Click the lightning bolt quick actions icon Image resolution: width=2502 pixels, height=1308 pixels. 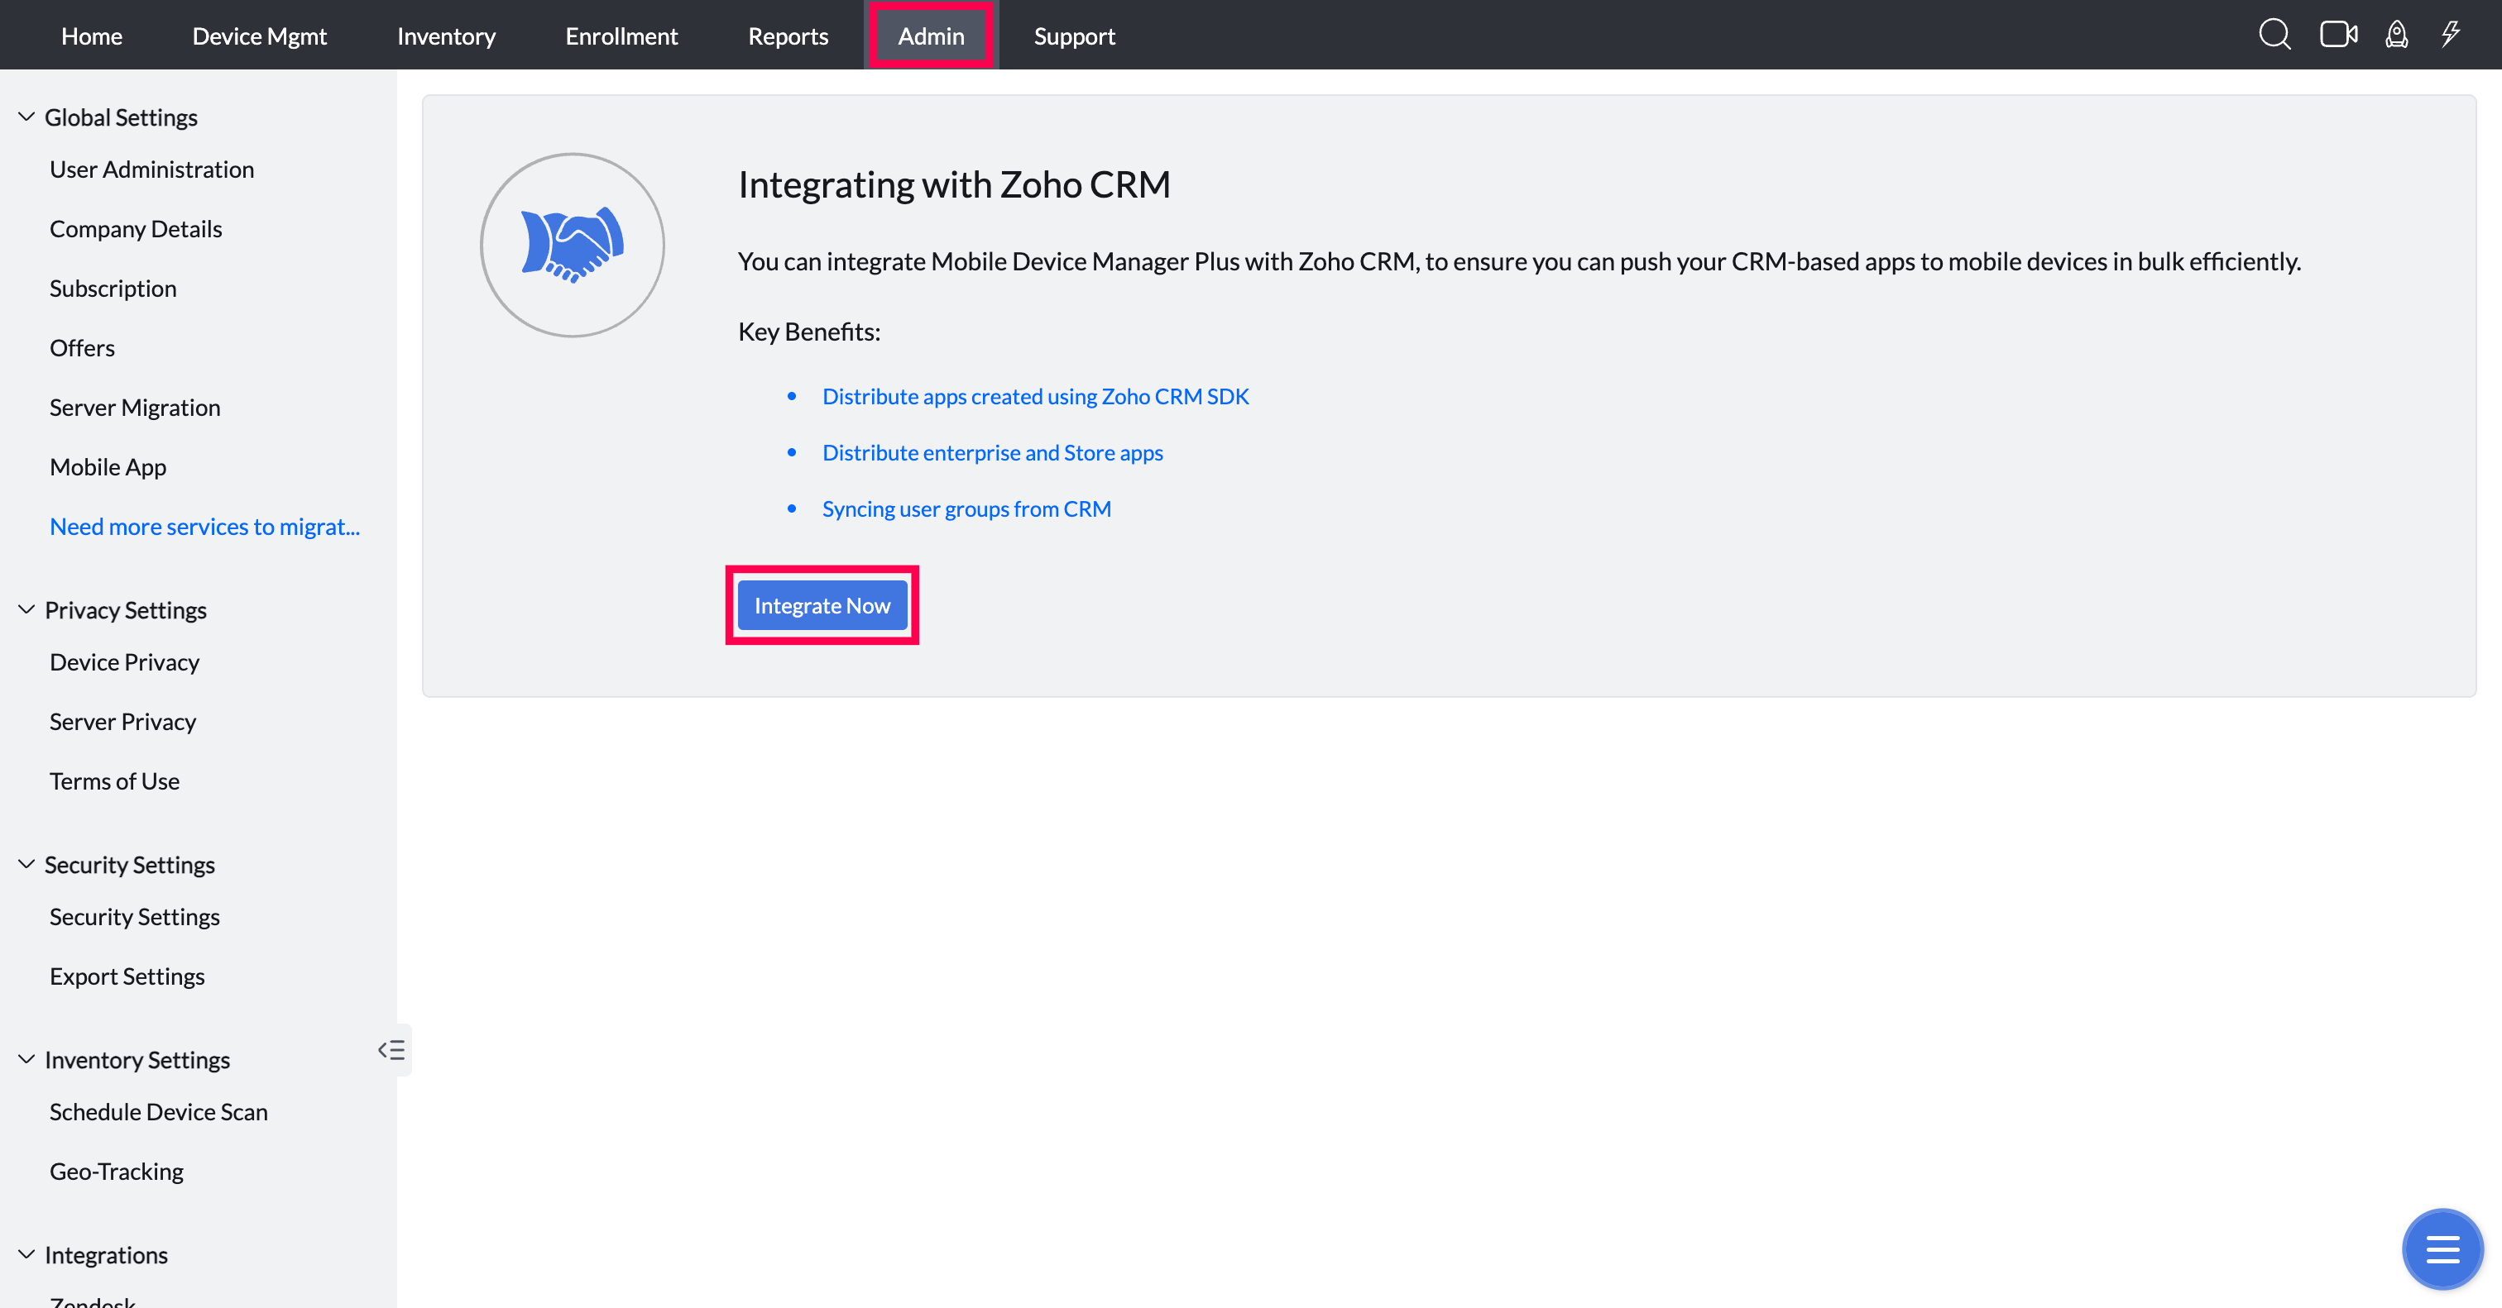[2451, 35]
